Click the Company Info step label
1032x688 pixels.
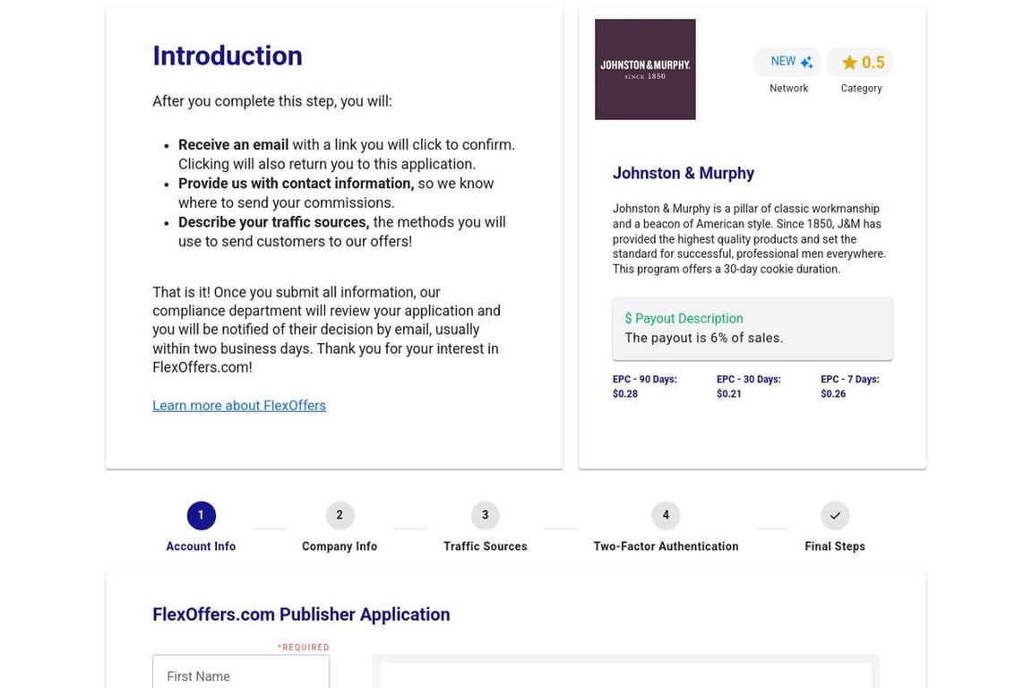coord(340,546)
